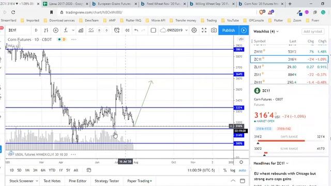The image size is (331, 186).
Task: Click the browser address bar URL
Action: pyautogui.click(x=94, y=12)
